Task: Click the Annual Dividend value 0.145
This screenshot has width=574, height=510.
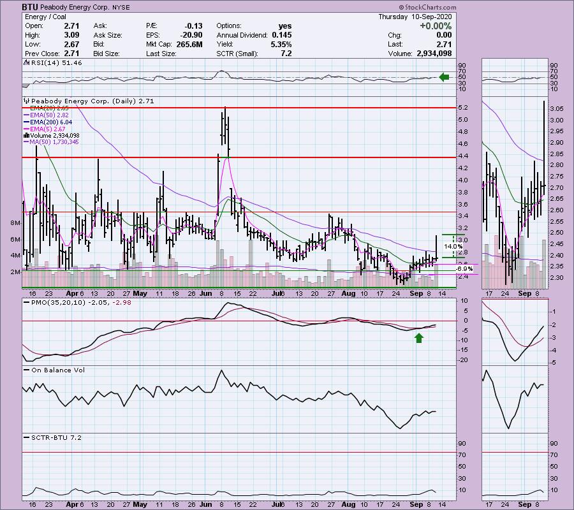Action: pyautogui.click(x=281, y=35)
